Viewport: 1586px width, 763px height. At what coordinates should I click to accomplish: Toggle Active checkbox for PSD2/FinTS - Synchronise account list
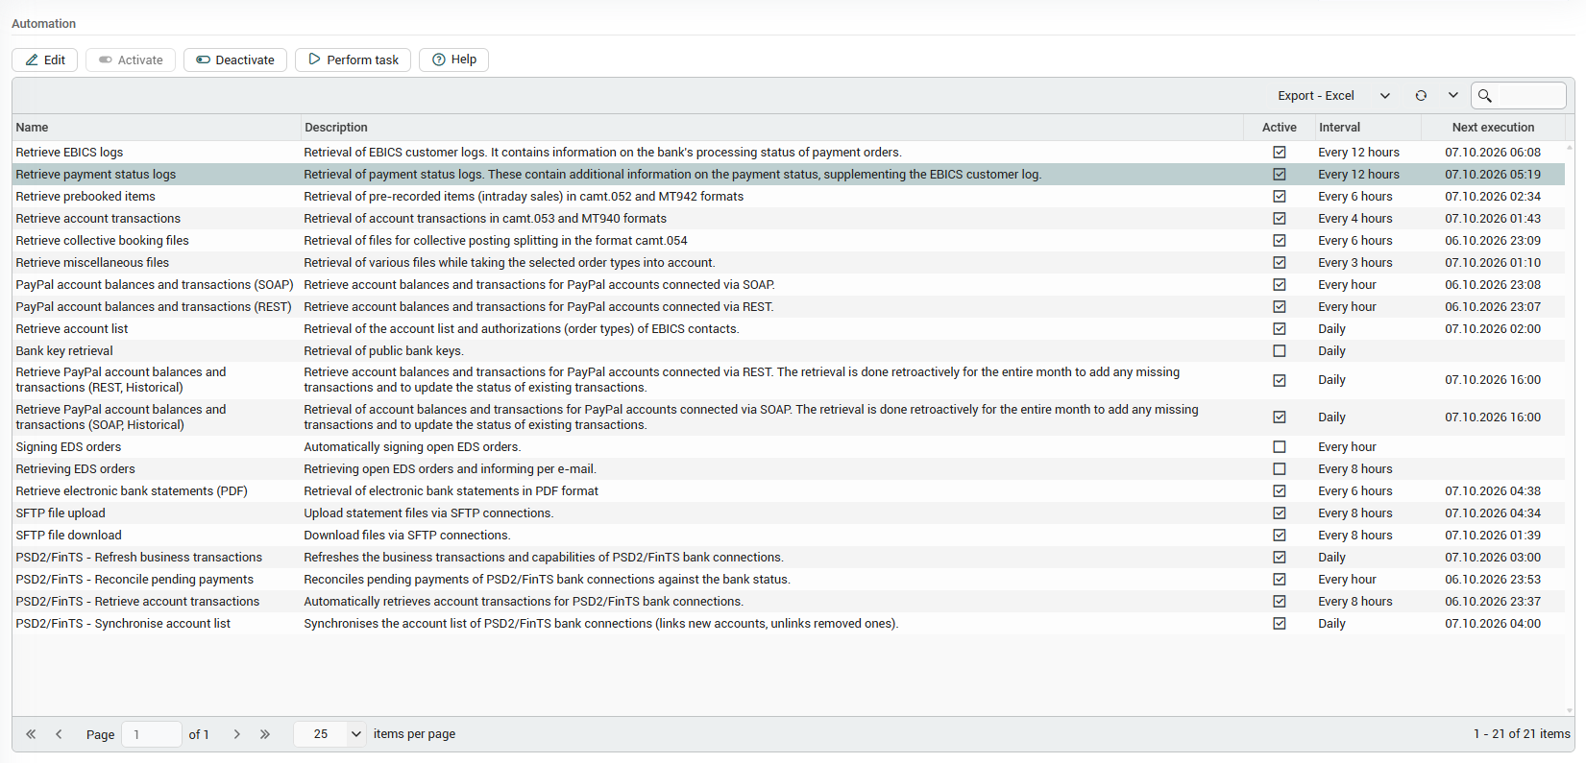[x=1280, y=623]
